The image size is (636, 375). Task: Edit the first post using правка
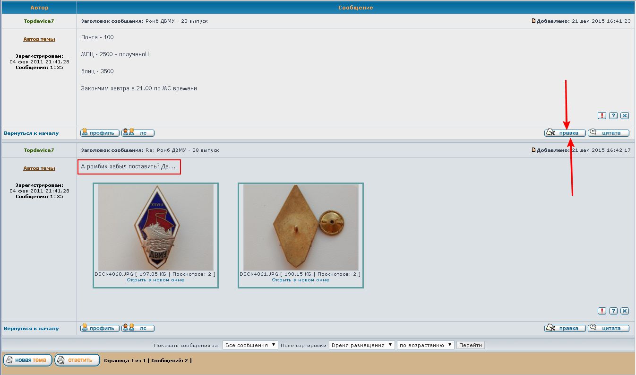pyautogui.click(x=565, y=133)
